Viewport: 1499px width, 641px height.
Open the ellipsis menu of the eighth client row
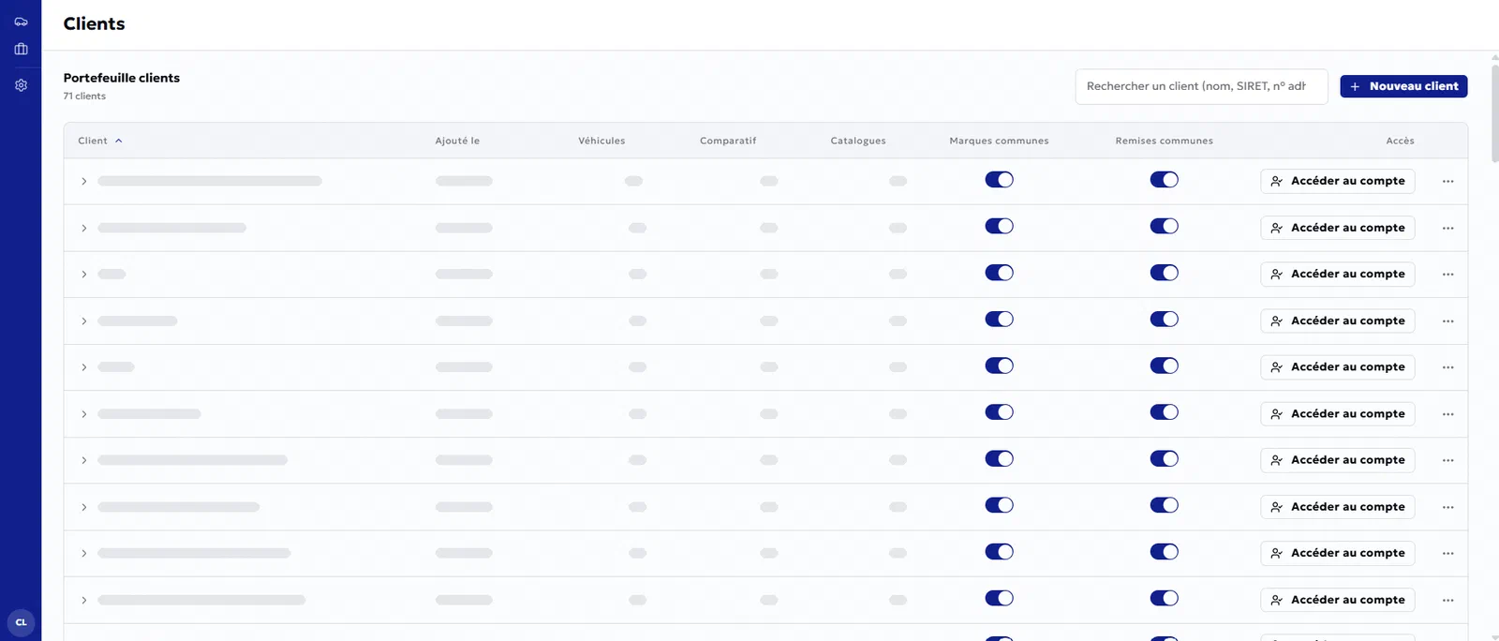(x=1447, y=507)
